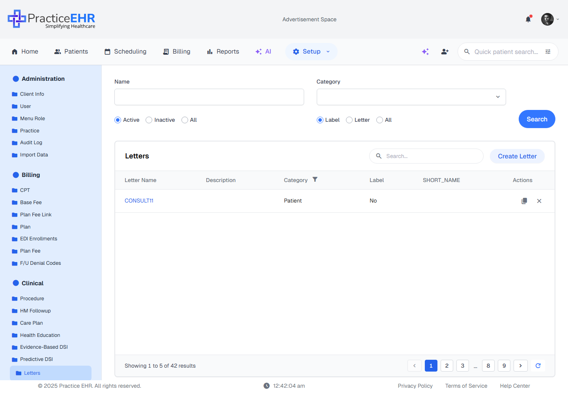This screenshot has height=396, width=568.
Task: Select the Inactive status radio button
Action: 149,120
